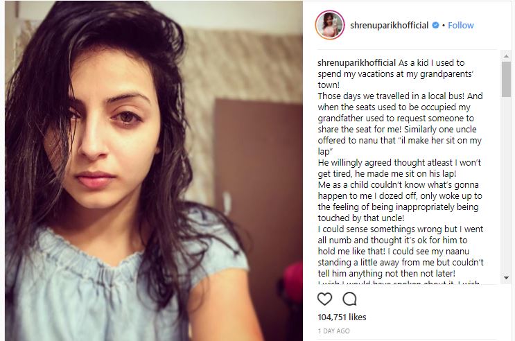Open shrenuparikhofficial profile from the header

(x=390, y=25)
